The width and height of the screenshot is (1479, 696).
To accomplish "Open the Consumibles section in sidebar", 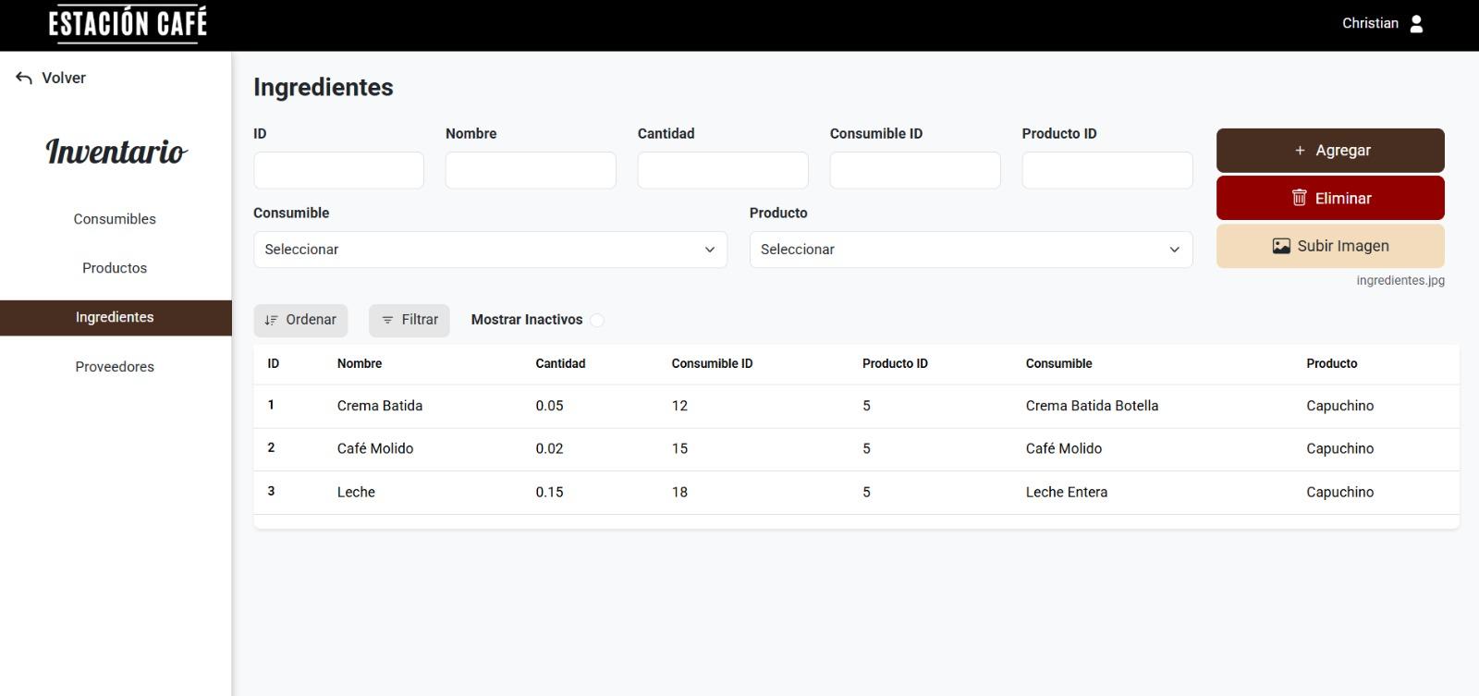I will pyautogui.click(x=115, y=219).
